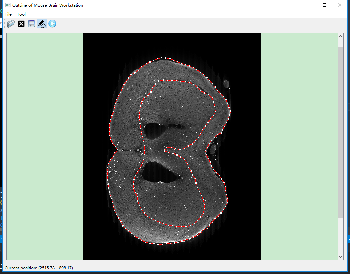Click the left green canvas margin
This screenshot has height=274, width=350.
click(x=45, y=146)
